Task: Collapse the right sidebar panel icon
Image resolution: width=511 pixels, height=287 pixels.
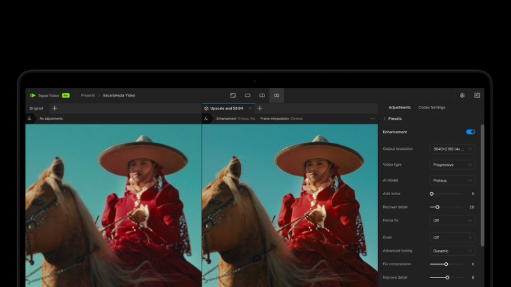Action: pos(477,96)
